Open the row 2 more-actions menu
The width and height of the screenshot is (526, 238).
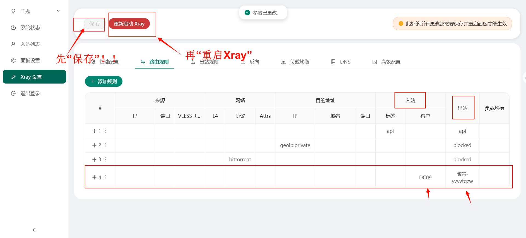pyautogui.click(x=105, y=145)
